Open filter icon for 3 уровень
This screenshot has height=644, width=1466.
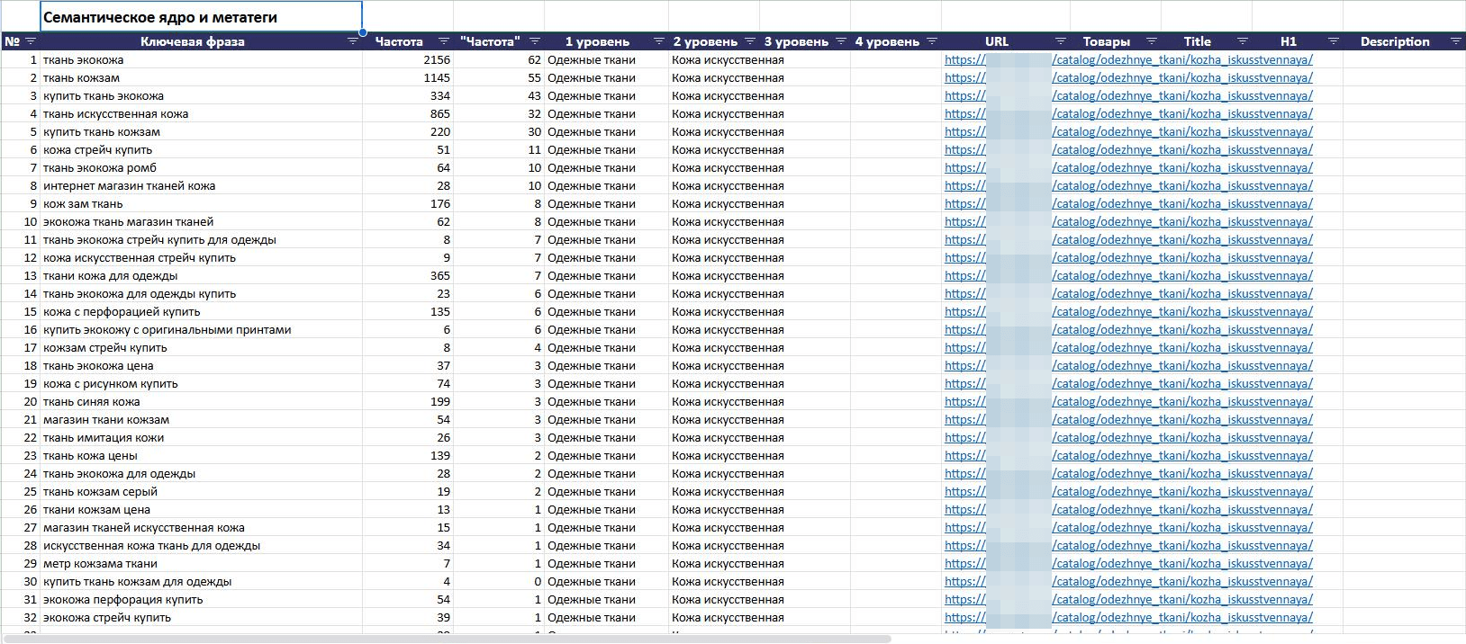pyautogui.click(x=840, y=41)
